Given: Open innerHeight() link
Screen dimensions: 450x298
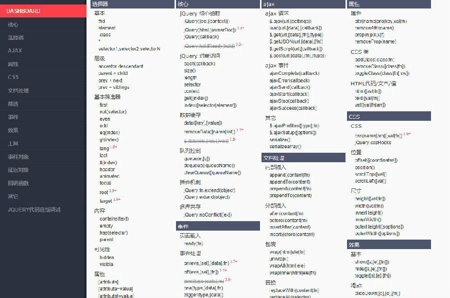Looking at the screenshot, I should pos(369,213).
